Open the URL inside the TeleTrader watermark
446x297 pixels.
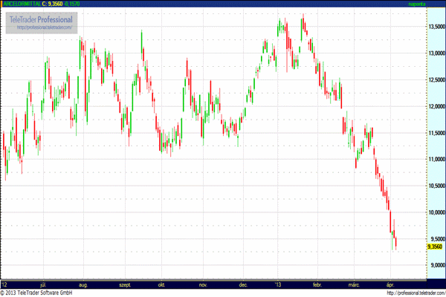point(44,27)
